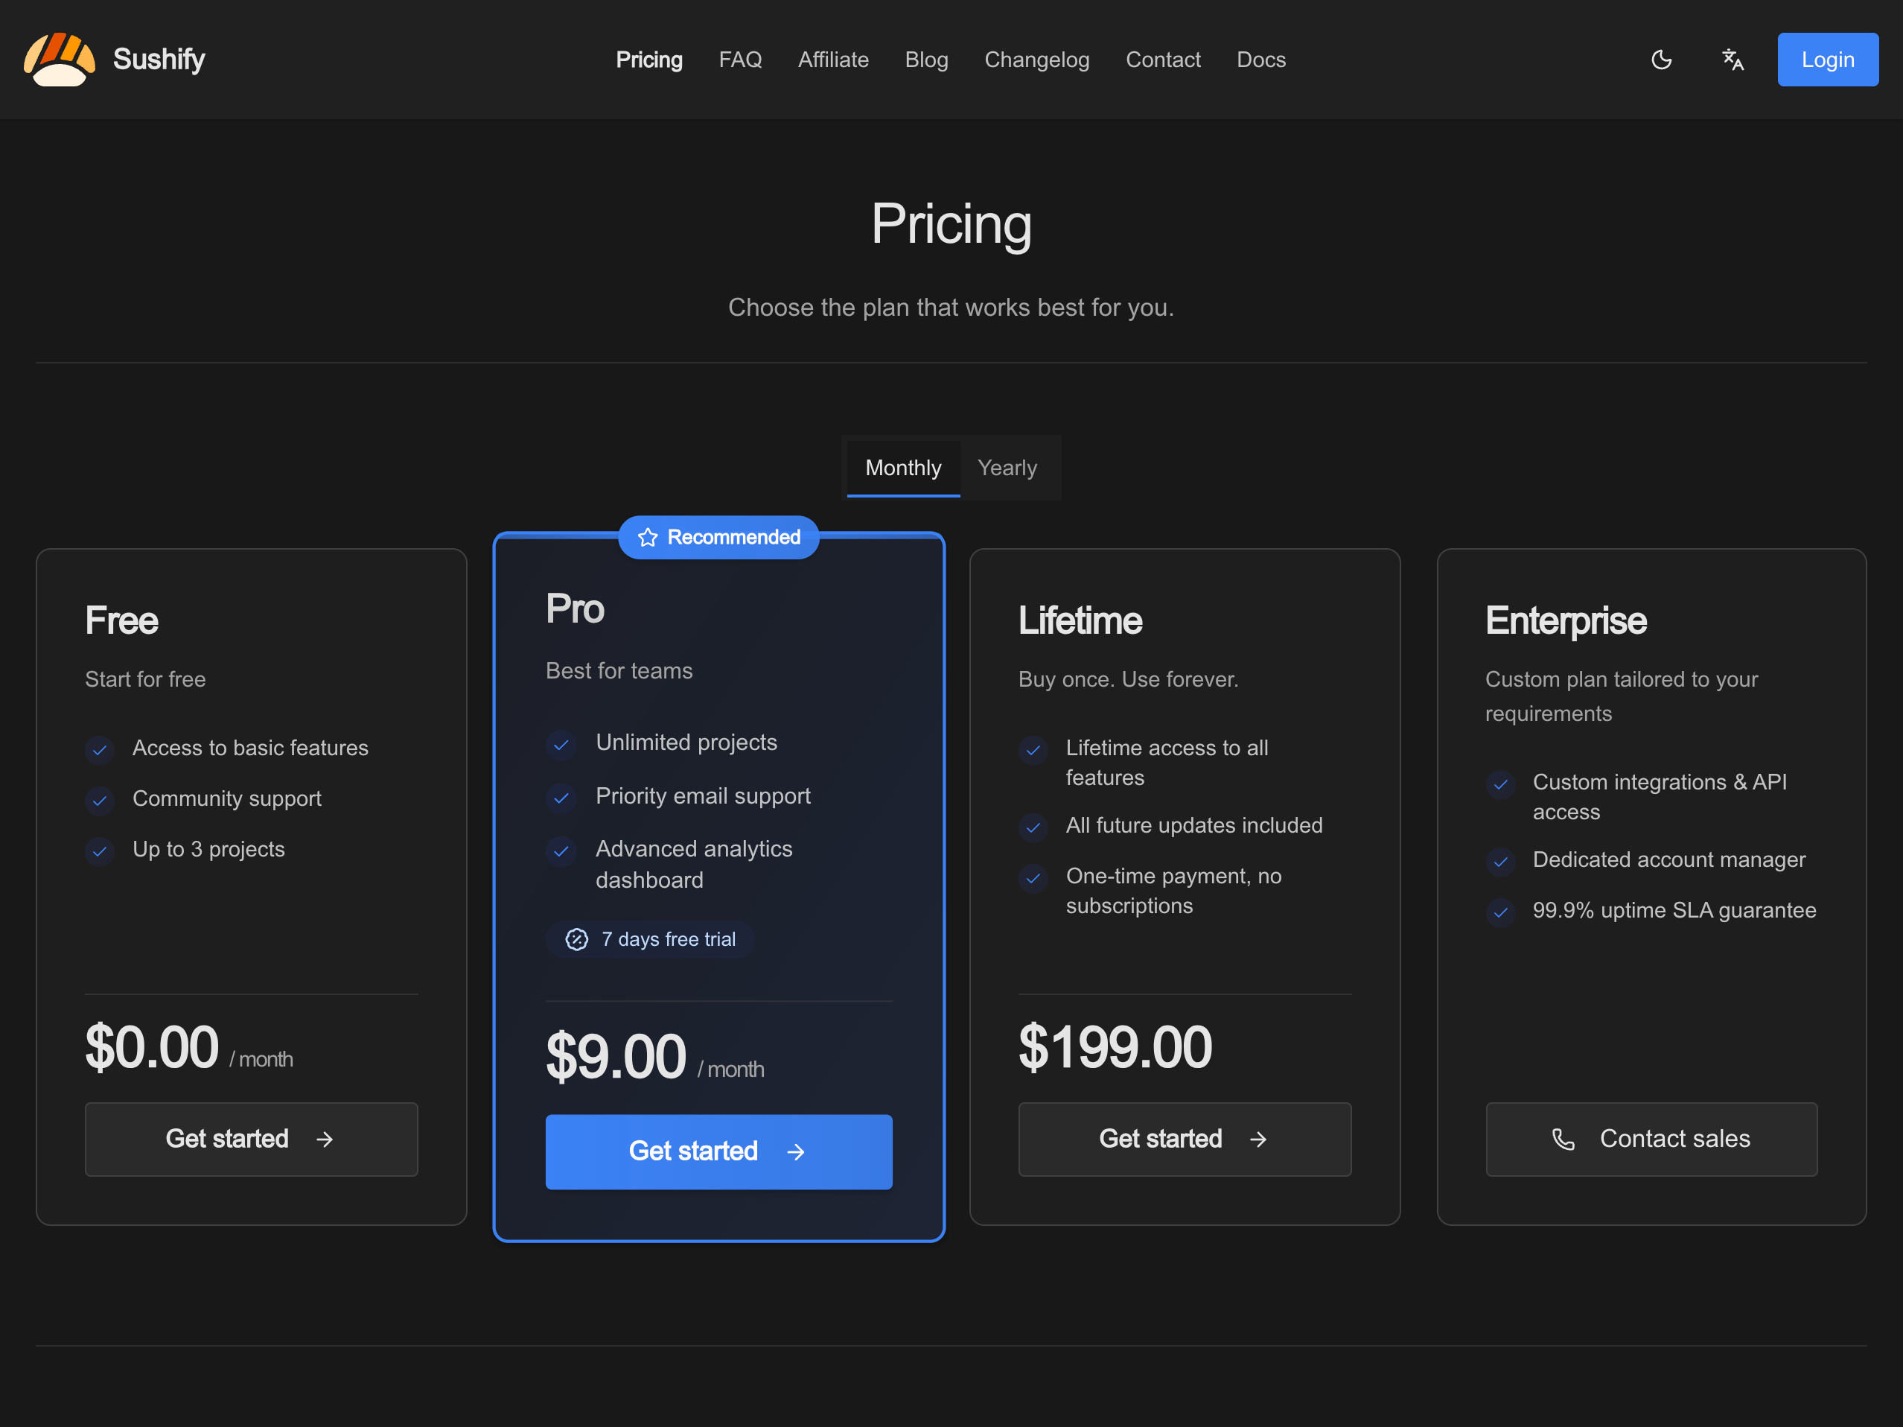
Task: Click the phone icon on Contact sales
Action: [1562, 1139]
